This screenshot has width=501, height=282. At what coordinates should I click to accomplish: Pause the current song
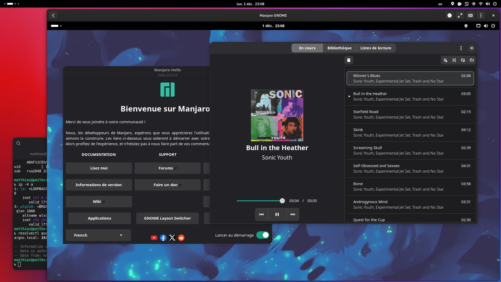[277, 214]
